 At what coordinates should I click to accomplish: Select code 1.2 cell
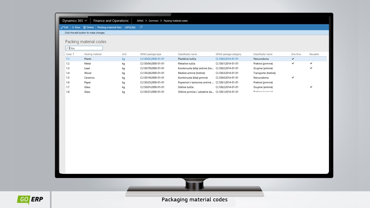tap(68, 64)
